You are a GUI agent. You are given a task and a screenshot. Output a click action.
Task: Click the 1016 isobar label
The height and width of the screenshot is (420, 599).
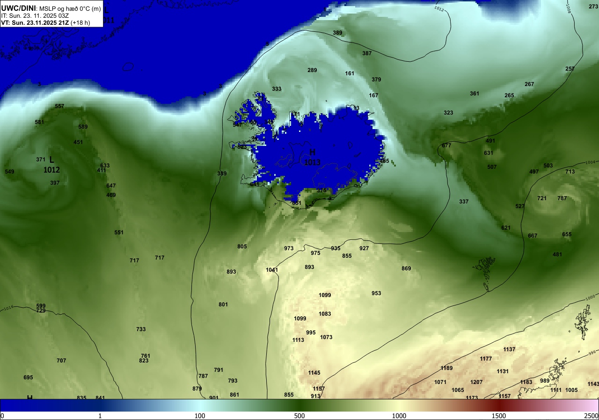click(8, 308)
